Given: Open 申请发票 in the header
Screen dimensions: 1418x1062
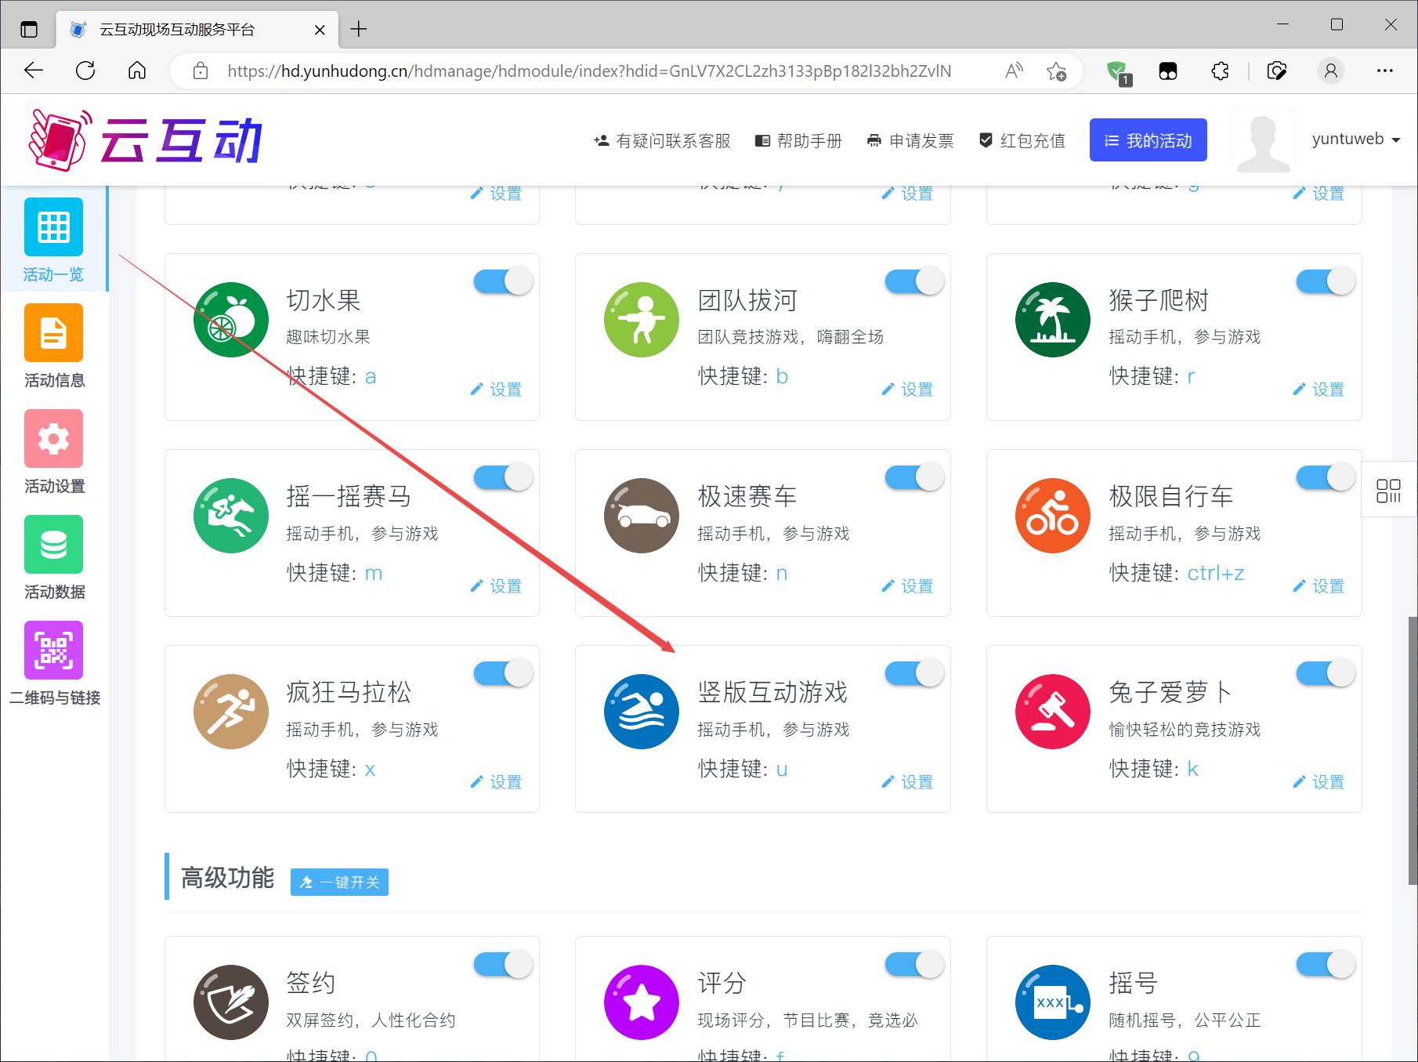Looking at the screenshot, I should click(910, 141).
